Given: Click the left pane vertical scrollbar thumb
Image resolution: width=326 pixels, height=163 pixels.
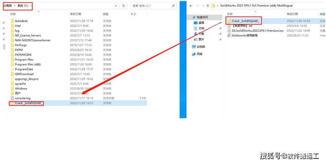Looking at the screenshot, I should pos(4,47).
